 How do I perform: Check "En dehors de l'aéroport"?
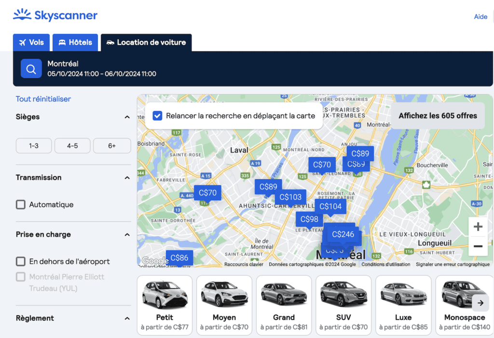20,261
